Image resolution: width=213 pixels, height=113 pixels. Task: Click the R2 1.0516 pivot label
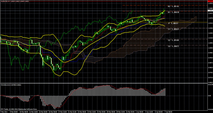173,7
